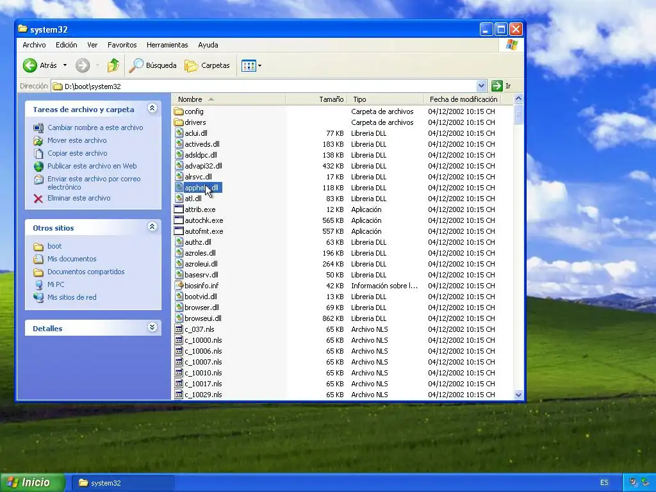Image resolution: width=656 pixels, height=492 pixels.
Task: Select aclui.dll file icon
Action: pos(179,133)
